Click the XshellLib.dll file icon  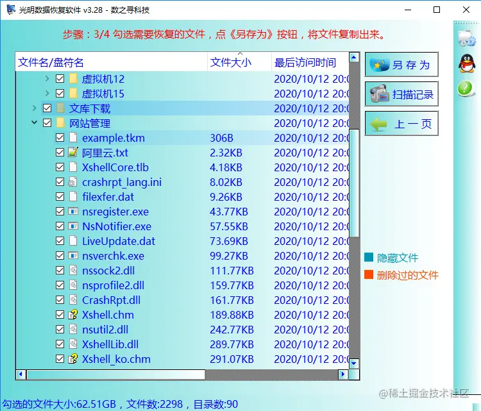pyautogui.click(x=73, y=344)
